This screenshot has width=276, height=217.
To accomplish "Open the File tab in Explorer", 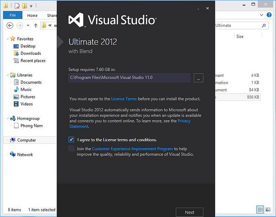I will pyautogui.click(x=13, y=15).
